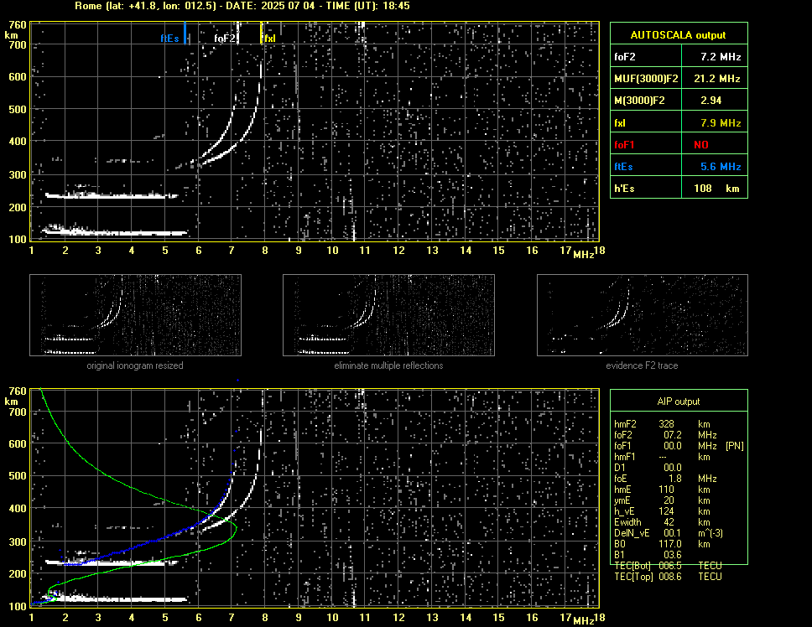This screenshot has height=627, width=812.
Task: Click the hmE value '110' in AIP output
Action: [x=667, y=490]
